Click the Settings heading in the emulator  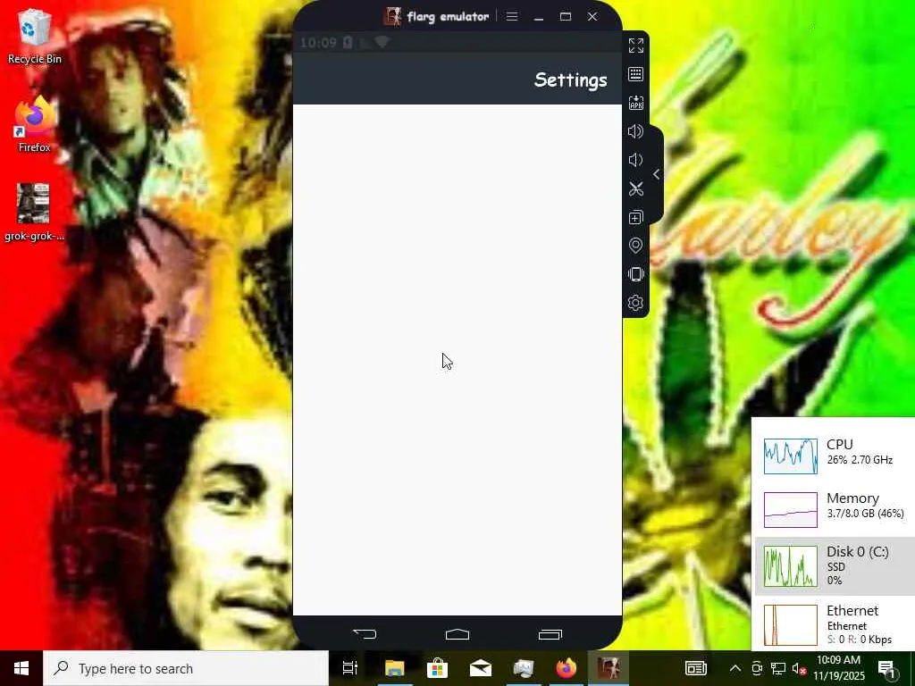point(570,79)
